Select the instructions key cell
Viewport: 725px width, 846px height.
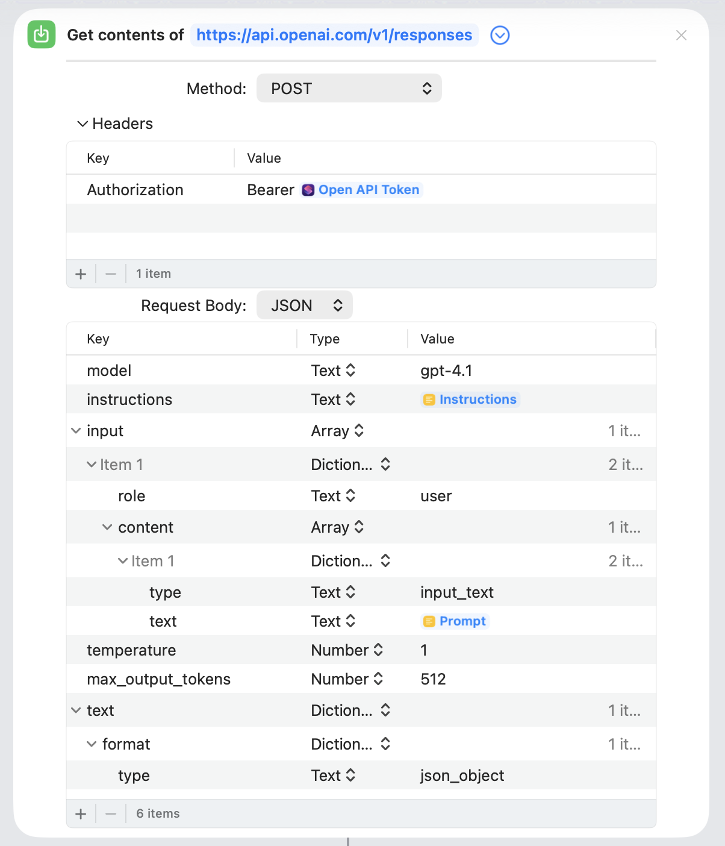coord(129,399)
